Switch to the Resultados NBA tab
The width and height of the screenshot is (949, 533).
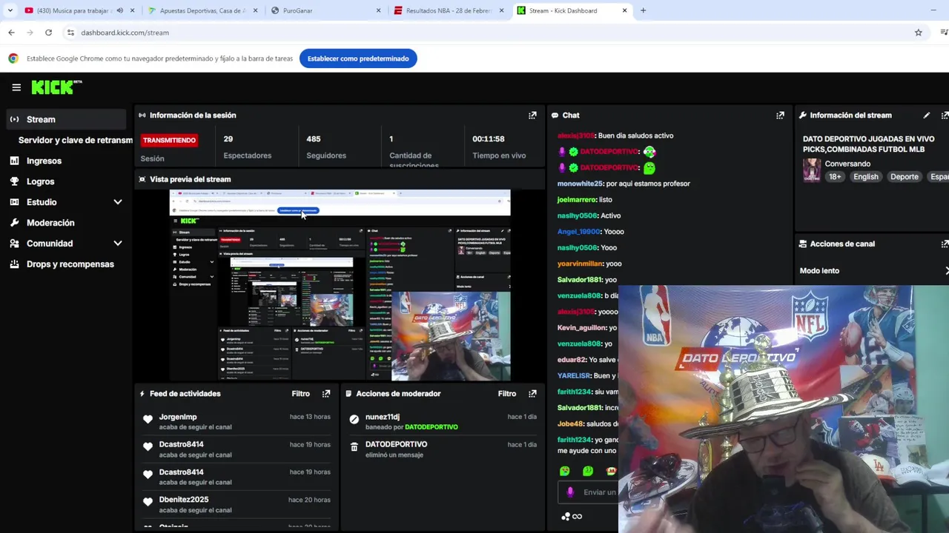pyautogui.click(x=449, y=10)
